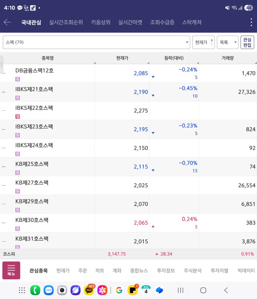Open 종합뉴스 in bottom menu
The image size is (257, 299).
[139, 271]
